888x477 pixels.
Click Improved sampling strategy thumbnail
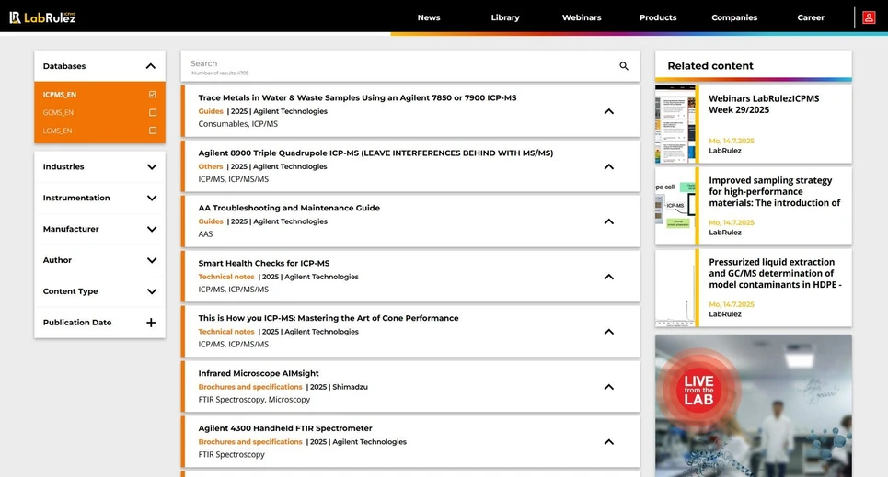point(675,206)
